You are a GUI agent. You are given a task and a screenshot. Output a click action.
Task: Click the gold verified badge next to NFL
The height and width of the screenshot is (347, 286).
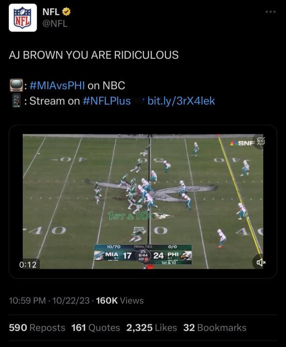tap(66, 12)
